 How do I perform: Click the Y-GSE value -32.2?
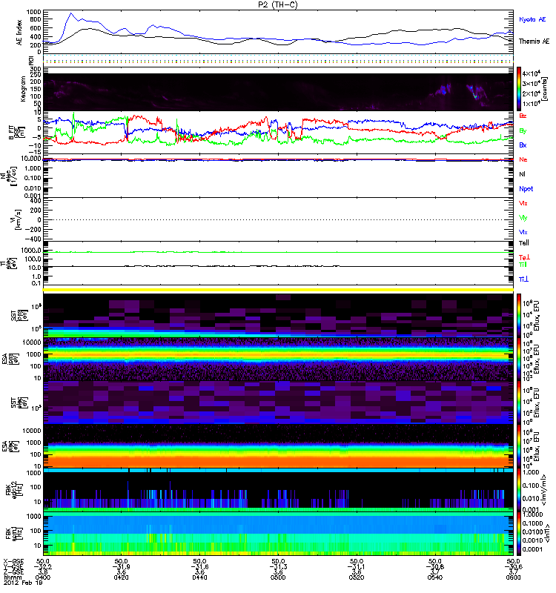click(43, 566)
